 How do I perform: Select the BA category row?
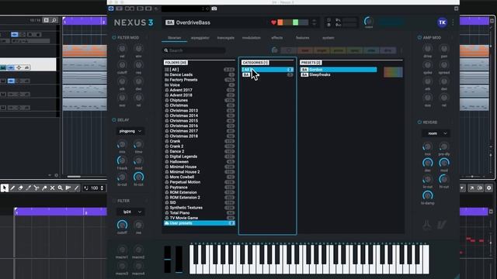[267, 75]
